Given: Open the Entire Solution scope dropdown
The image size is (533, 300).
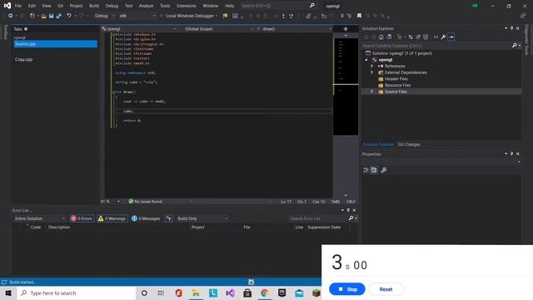Looking at the screenshot, I should click(39, 218).
